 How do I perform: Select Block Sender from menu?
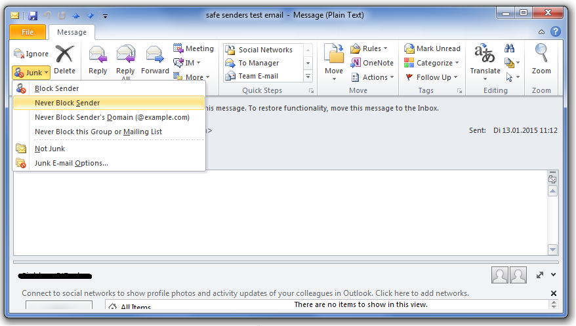click(57, 88)
